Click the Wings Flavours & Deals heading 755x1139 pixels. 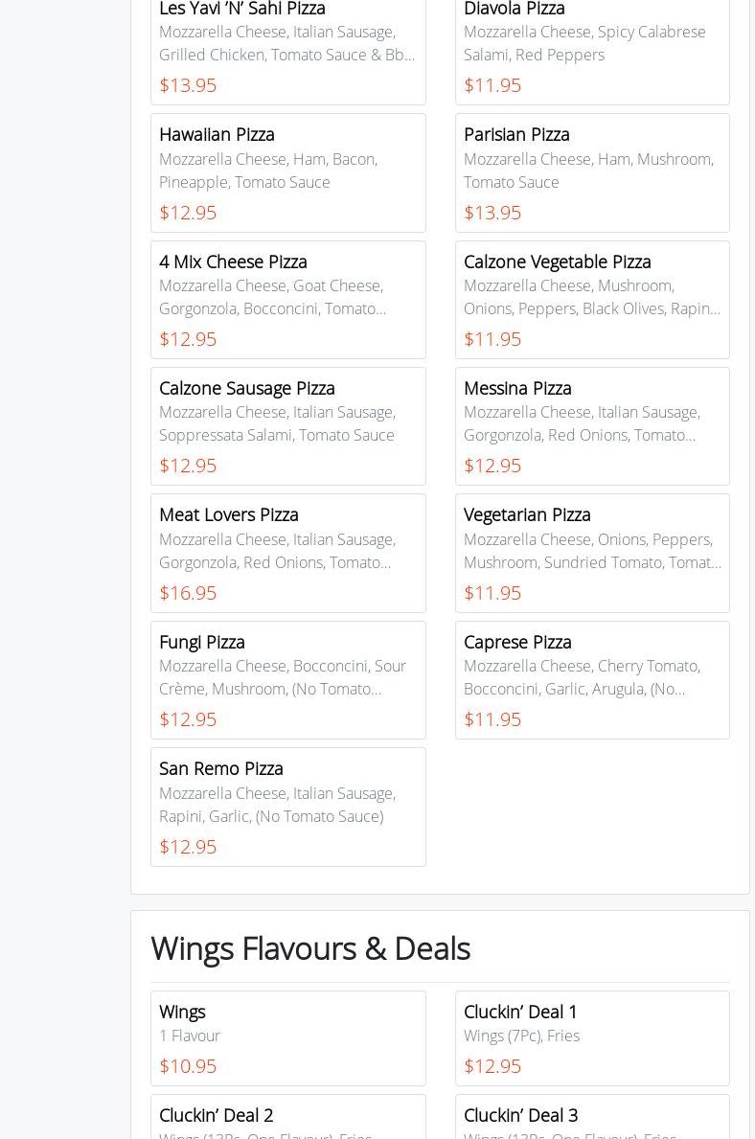[310, 948]
